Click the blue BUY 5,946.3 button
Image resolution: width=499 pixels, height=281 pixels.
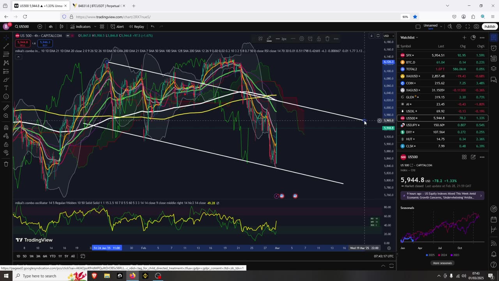coord(45,43)
